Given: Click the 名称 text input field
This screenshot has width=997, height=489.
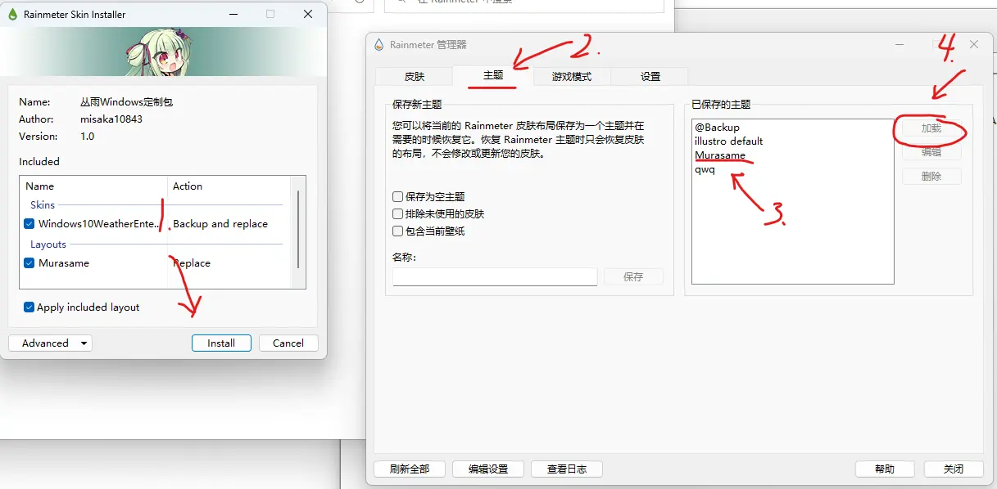Looking at the screenshot, I should pyautogui.click(x=494, y=277).
